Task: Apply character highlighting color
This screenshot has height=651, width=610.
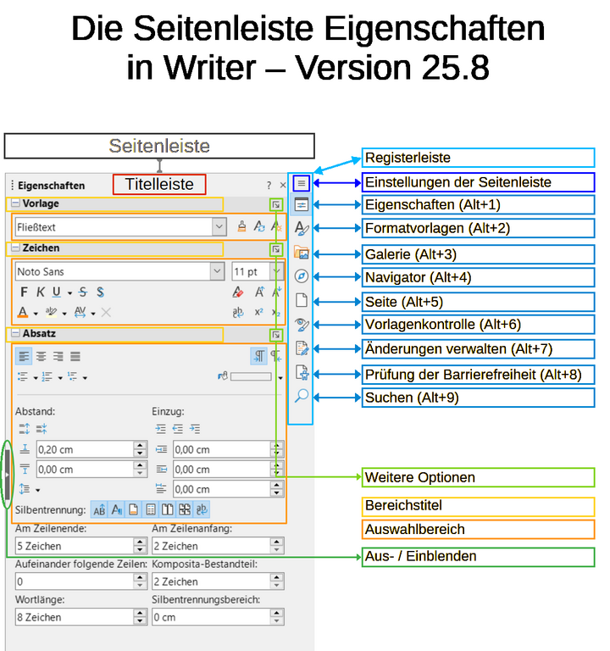Action: (51, 312)
